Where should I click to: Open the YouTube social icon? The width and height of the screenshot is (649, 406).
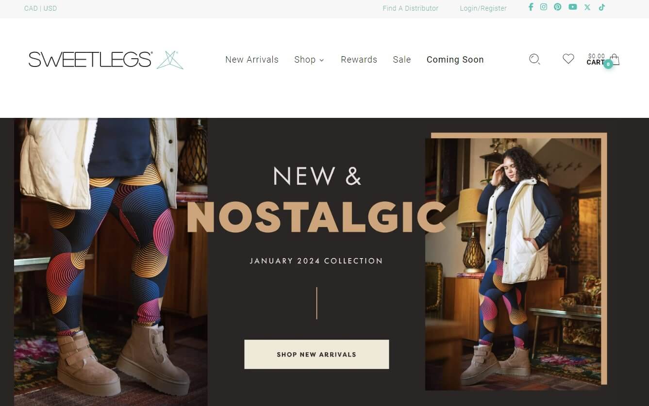click(573, 7)
